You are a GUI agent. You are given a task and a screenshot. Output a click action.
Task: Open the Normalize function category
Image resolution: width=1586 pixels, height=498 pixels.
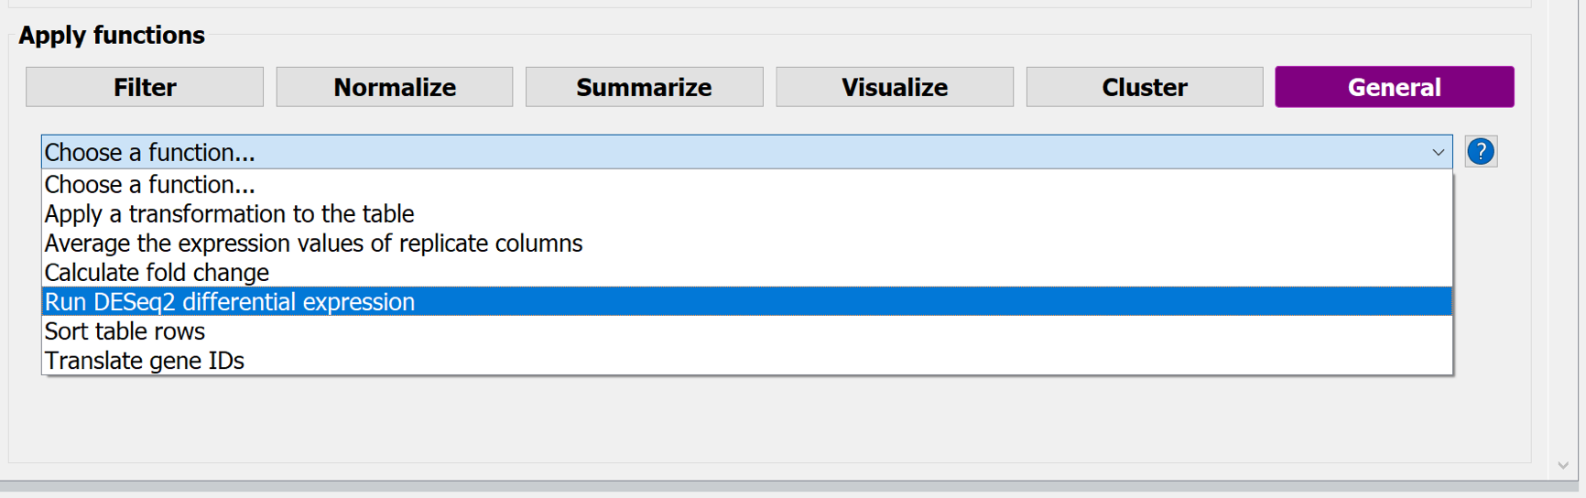[x=395, y=87]
